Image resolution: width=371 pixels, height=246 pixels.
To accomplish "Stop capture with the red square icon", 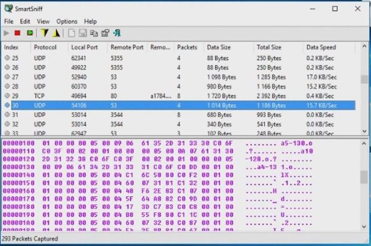I will pos(17,33).
